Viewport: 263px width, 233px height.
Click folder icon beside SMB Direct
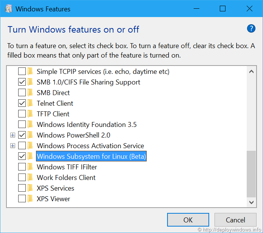pos(30,93)
